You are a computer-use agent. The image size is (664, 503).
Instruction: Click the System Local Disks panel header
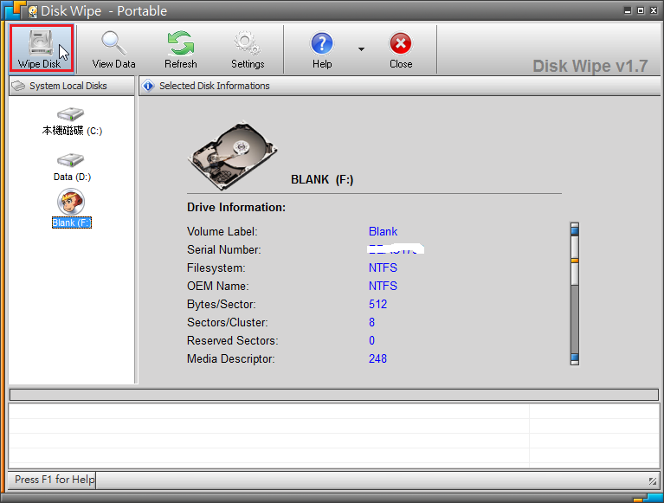[x=69, y=86]
